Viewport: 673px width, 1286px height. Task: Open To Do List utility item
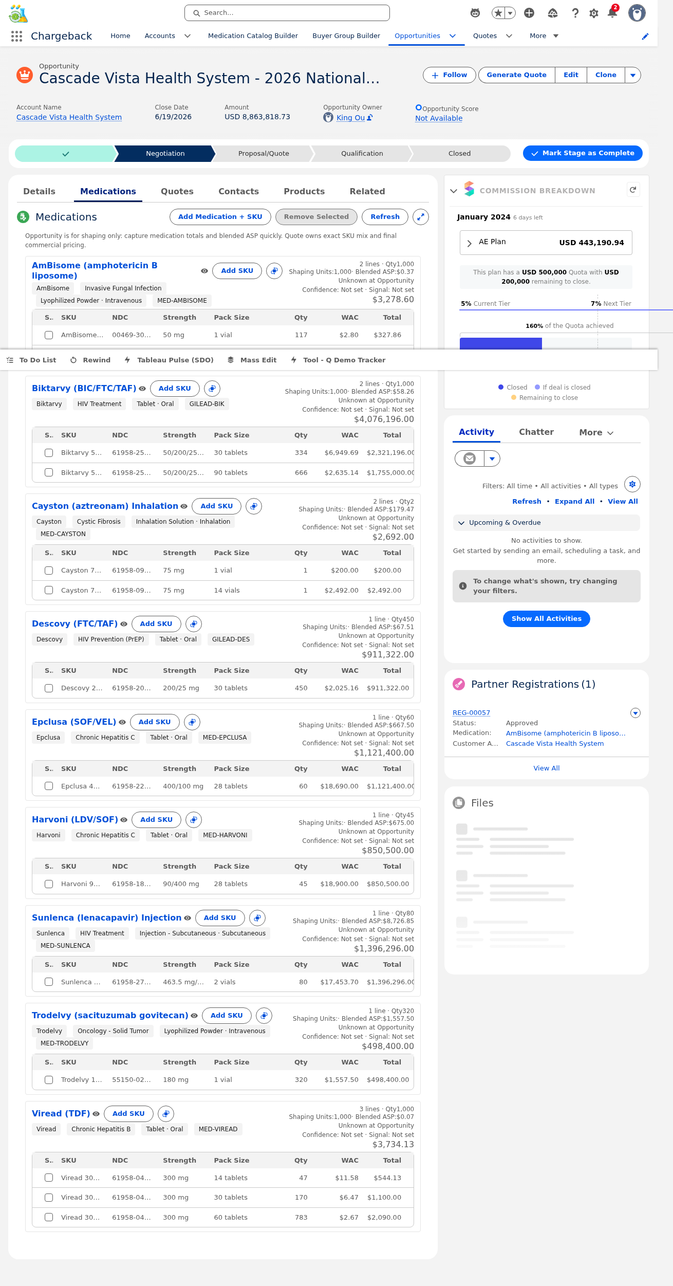click(x=32, y=360)
